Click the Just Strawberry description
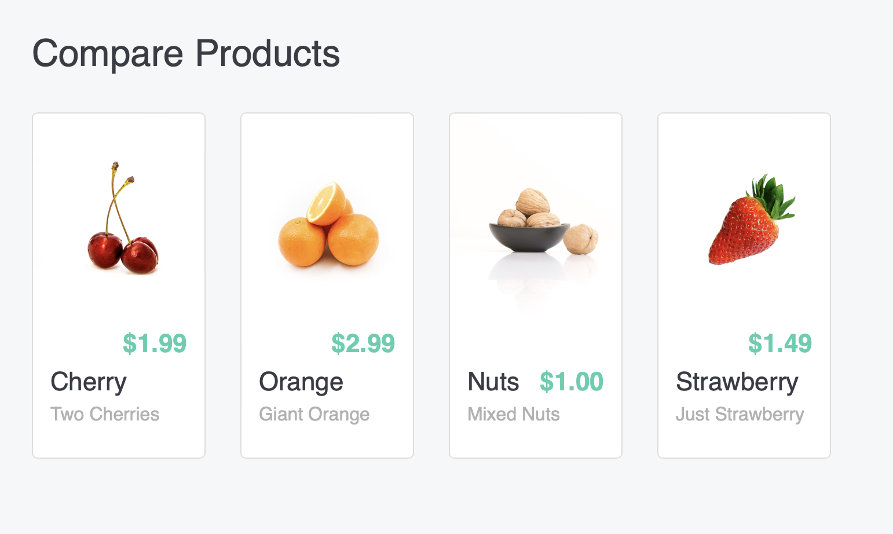The height and width of the screenshot is (534, 893). coord(740,415)
